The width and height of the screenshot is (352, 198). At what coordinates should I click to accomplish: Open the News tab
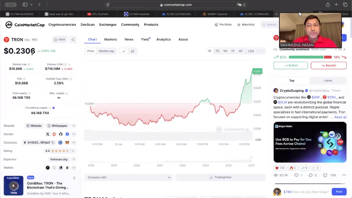pos(129,40)
